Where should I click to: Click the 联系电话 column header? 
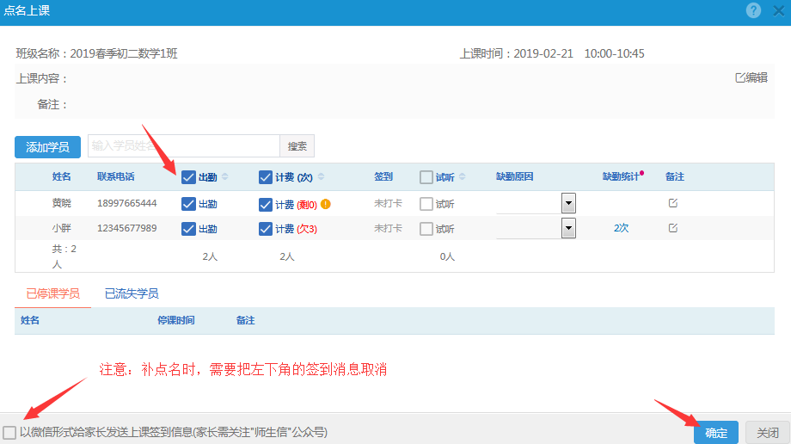116,176
